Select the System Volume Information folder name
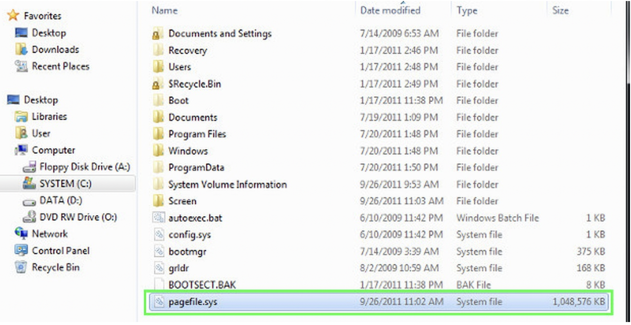 tap(227, 185)
